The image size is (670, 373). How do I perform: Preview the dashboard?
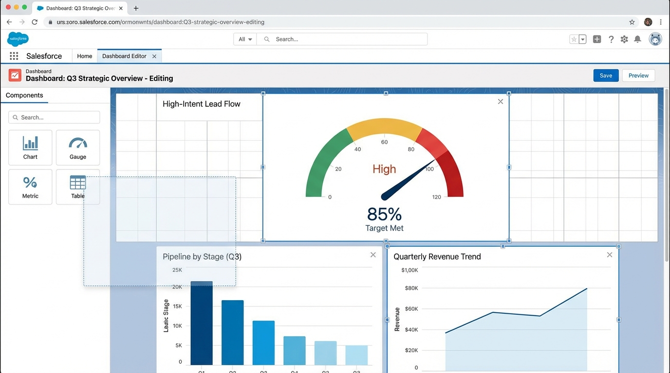tap(638, 75)
